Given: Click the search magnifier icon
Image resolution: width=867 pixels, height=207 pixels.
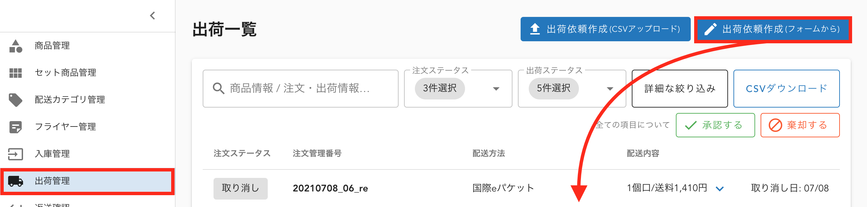Looking at the screenshot, I should [x=218, y=89].
